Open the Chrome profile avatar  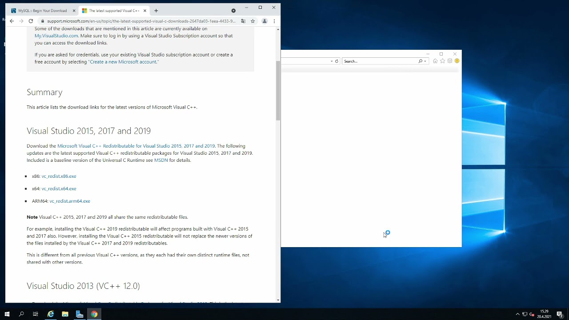[264, 21]
